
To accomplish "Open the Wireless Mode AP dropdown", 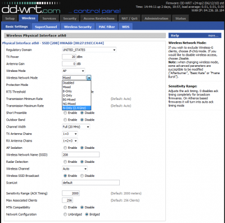I will 74,71.
